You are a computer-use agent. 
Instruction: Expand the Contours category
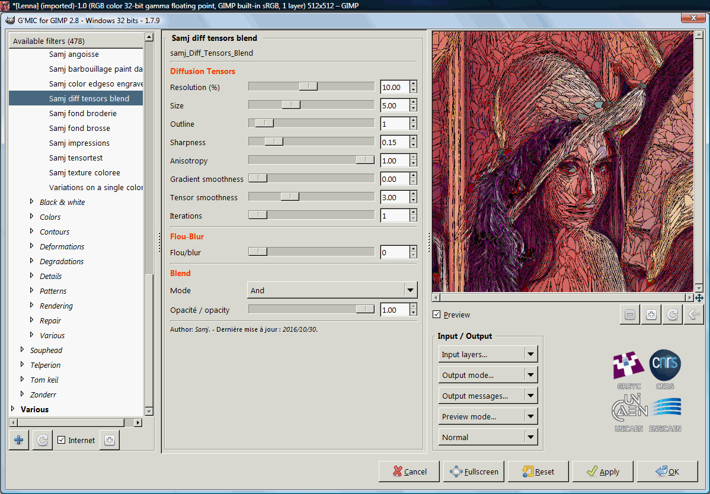(31, 231)
